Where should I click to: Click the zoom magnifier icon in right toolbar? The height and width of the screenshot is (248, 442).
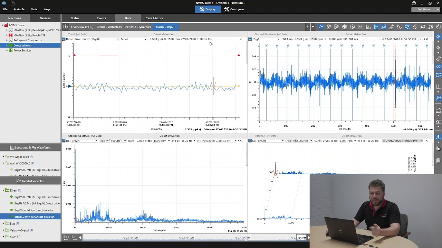coord(438,98)
